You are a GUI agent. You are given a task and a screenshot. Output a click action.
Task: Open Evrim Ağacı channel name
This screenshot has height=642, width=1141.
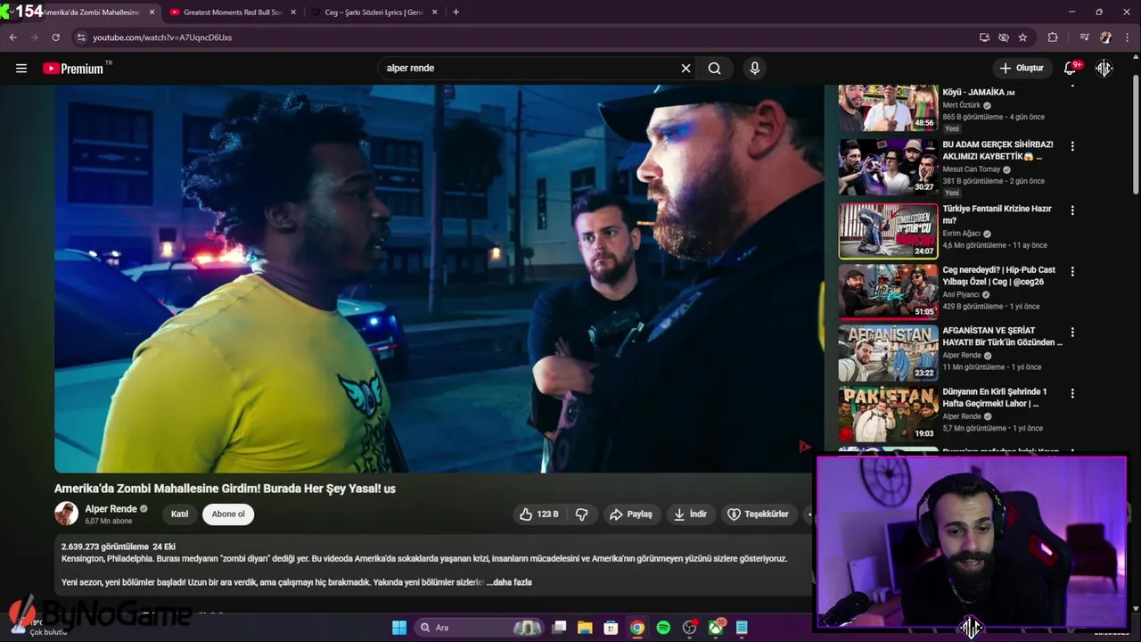pyautogui.click(x=961, y=234)
